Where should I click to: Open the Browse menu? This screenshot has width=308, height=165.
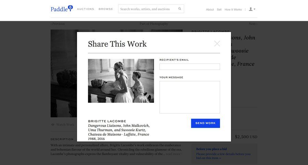pos(106,9)
